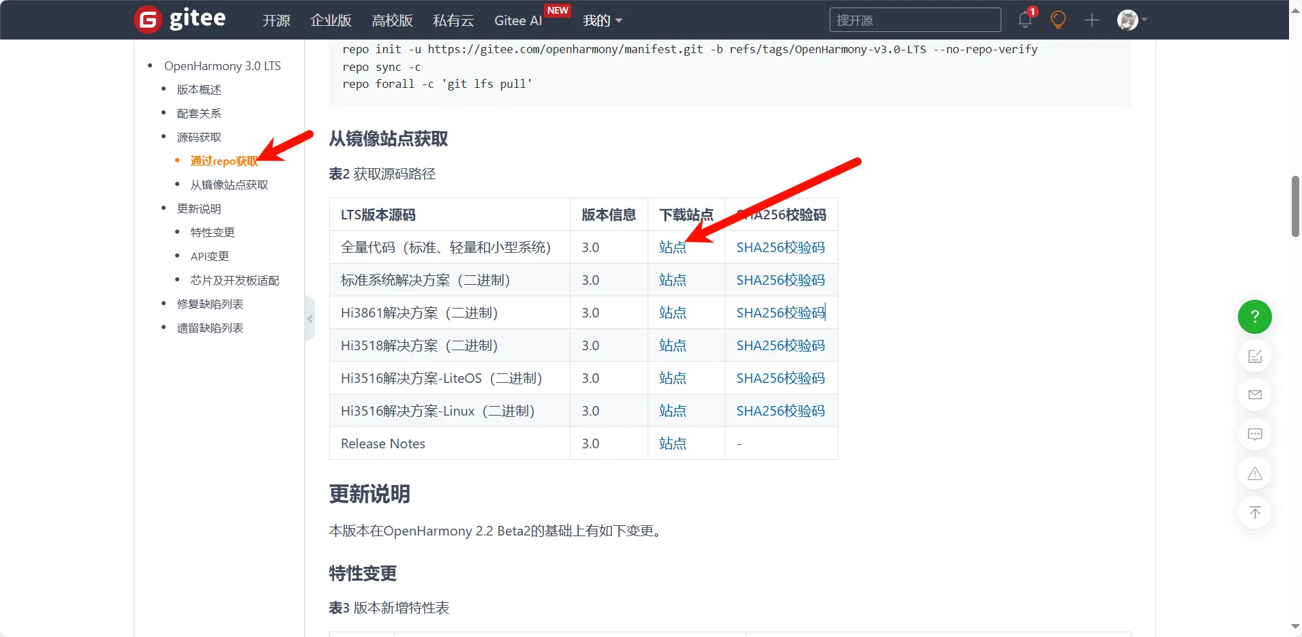
Task: Click the 搜开源 search field
Action: click(x=915, y=20)
